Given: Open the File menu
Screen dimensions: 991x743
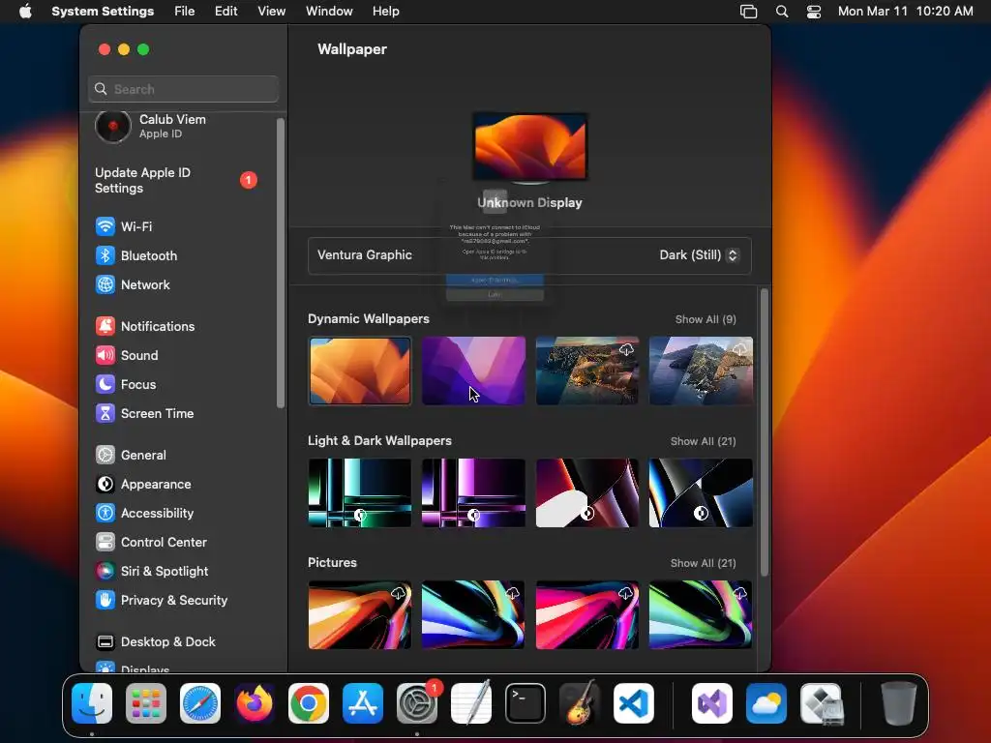Looking at the screenshot, I should click(x=185, y=12).
